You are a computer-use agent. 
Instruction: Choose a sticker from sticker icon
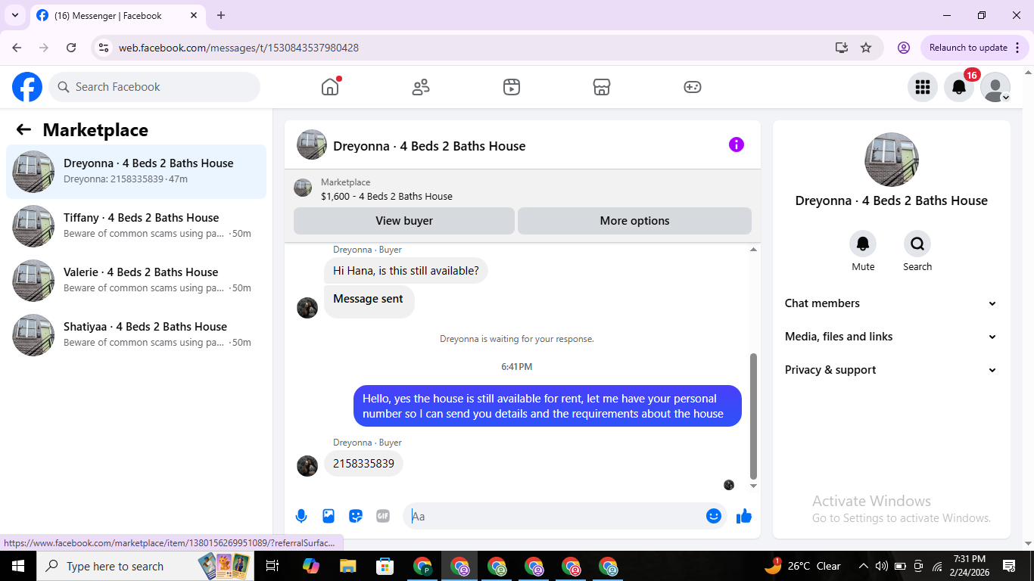(356, 516)
